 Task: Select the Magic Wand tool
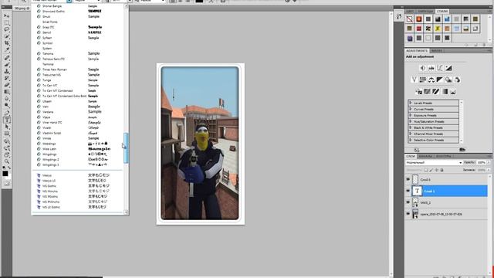click(x=7, y=36)
